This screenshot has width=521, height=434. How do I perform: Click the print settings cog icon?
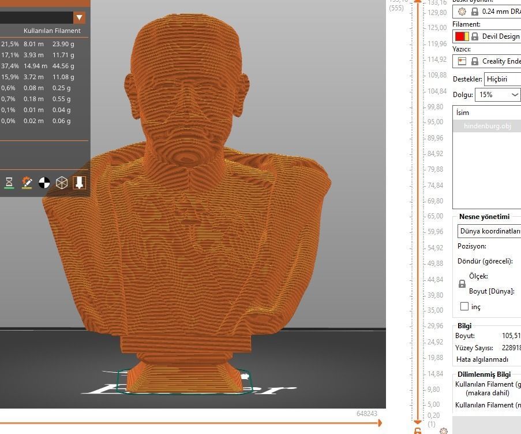[462, 12]
